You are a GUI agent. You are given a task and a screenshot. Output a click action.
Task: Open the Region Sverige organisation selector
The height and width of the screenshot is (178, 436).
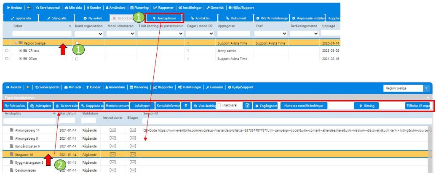click(407, 88)
